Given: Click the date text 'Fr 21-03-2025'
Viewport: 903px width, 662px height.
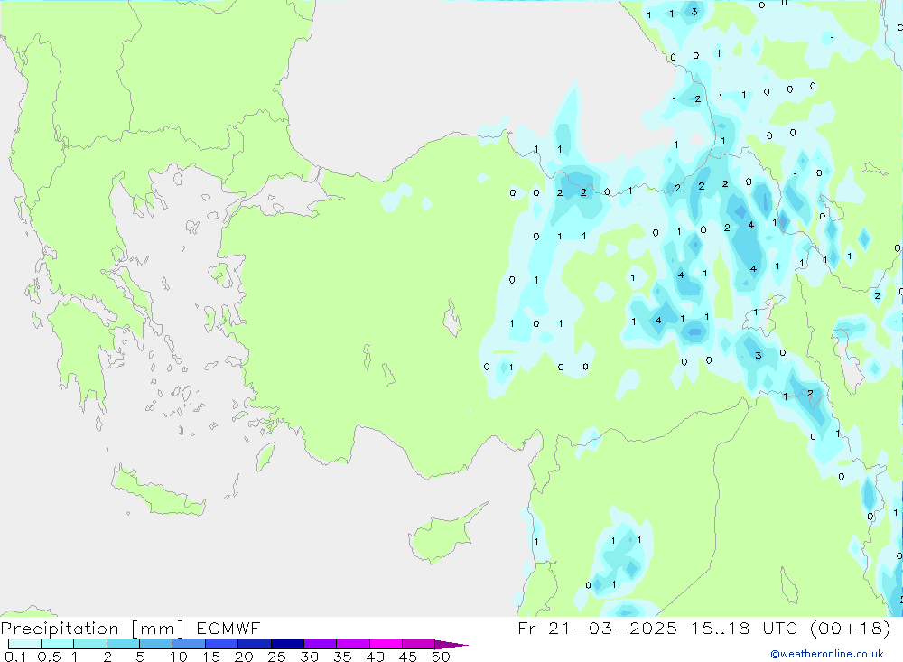Looking at the screenshot, I should click(597, 628).
